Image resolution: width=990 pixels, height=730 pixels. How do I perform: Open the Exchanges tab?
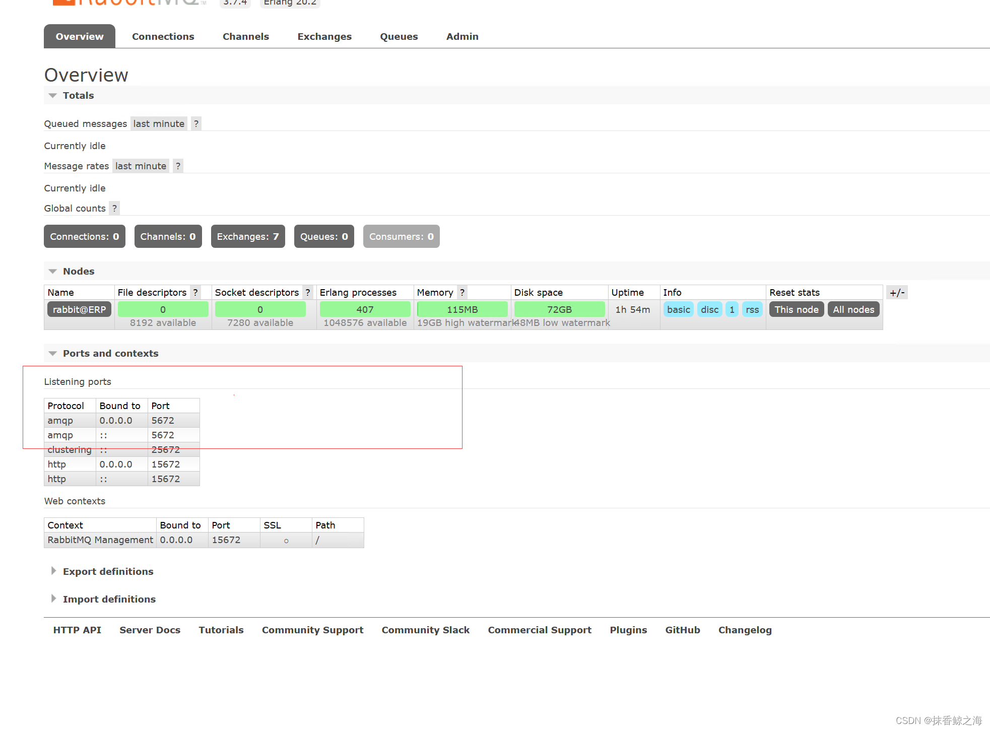pyautogui.click(x=324, y=37)
